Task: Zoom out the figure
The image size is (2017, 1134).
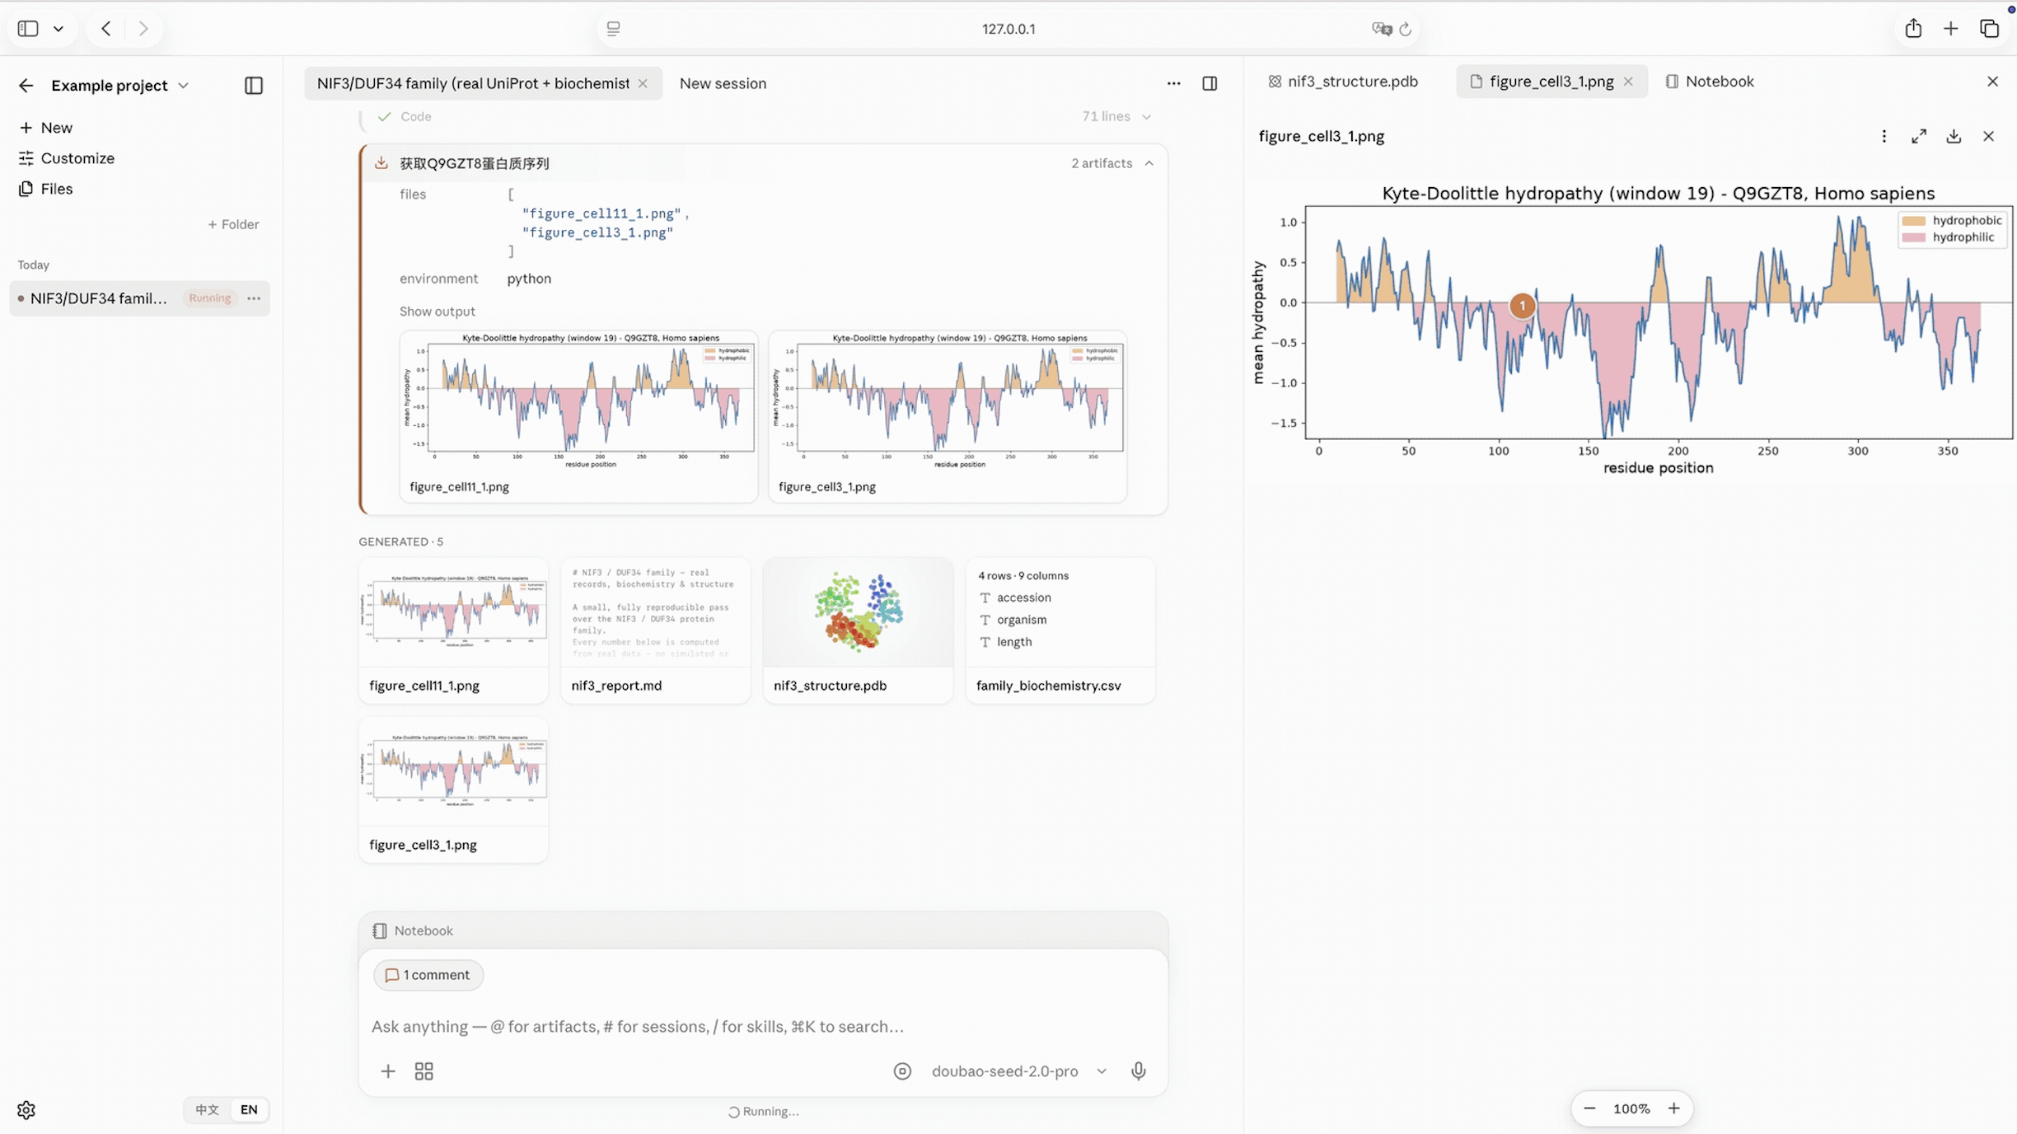Action: (x=1590, y=1109)
